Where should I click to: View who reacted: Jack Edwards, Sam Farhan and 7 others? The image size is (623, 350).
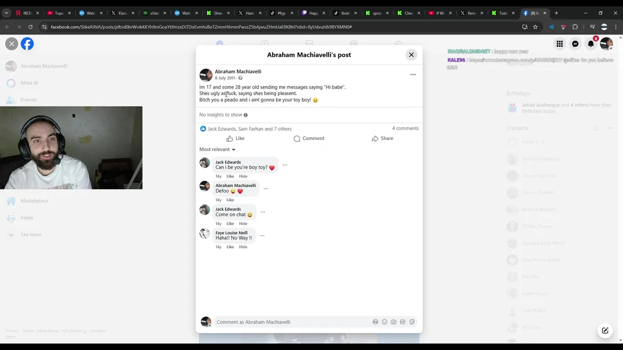[x=250, y=129]
